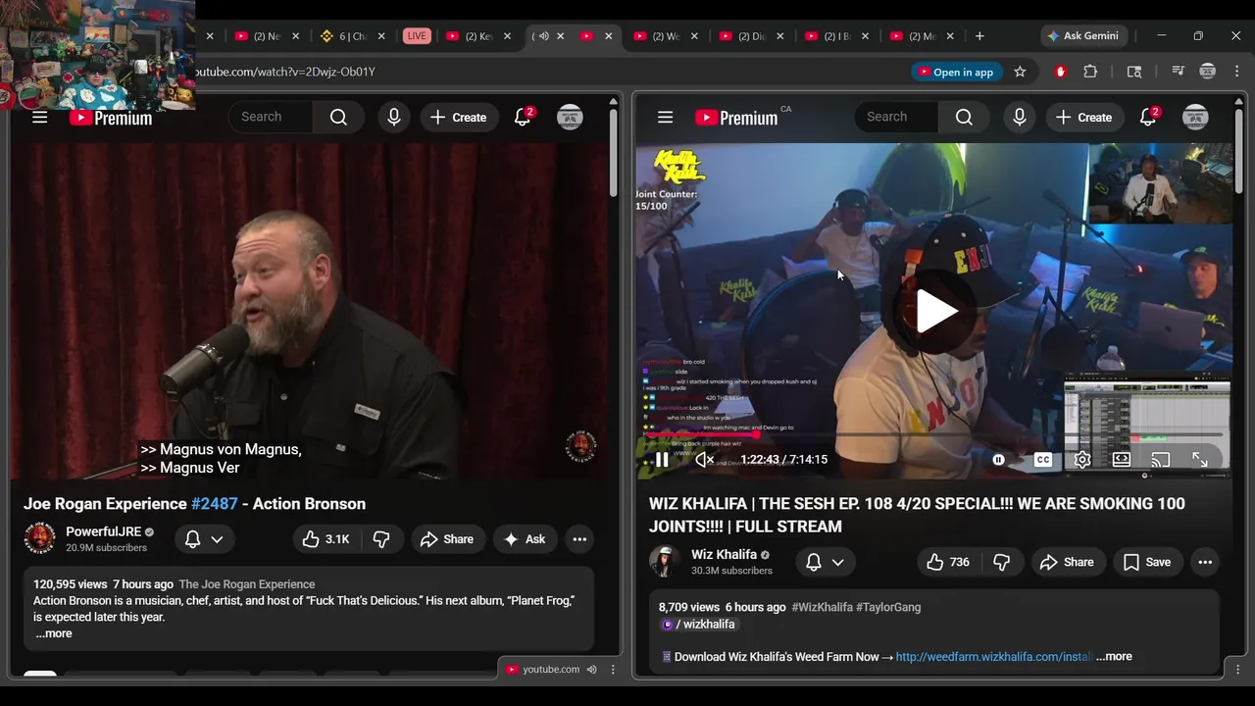
Task: Start voice search in the right window
Action: pyautogui.click(x=1019, y=118)
